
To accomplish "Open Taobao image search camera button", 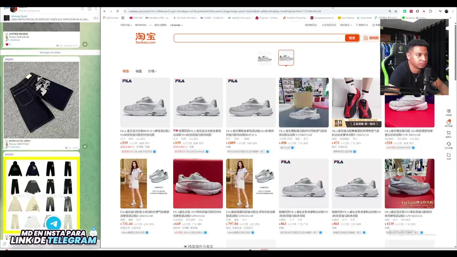I will click(371, 38).
